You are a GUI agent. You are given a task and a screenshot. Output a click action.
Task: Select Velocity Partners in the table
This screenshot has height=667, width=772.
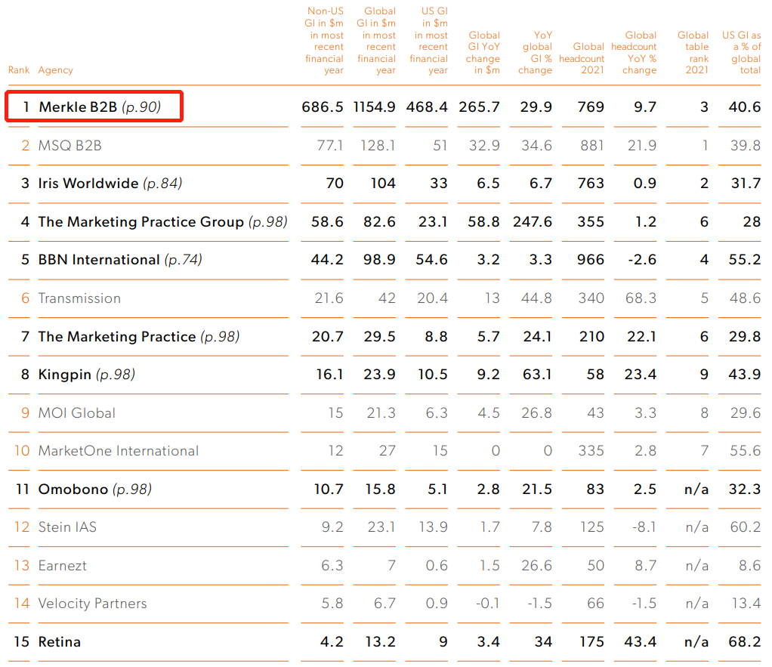(x=92, y=604)
